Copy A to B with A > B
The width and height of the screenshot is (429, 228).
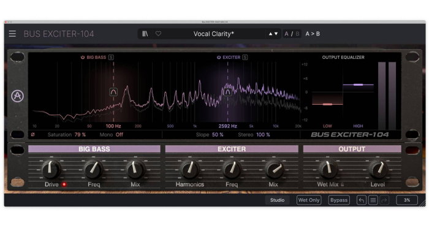coord(313,34)
